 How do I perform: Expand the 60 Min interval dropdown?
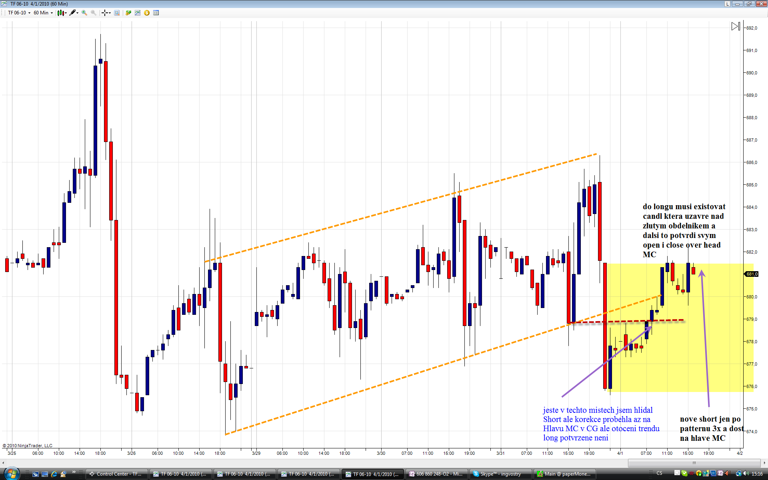[x=43, y=13]
